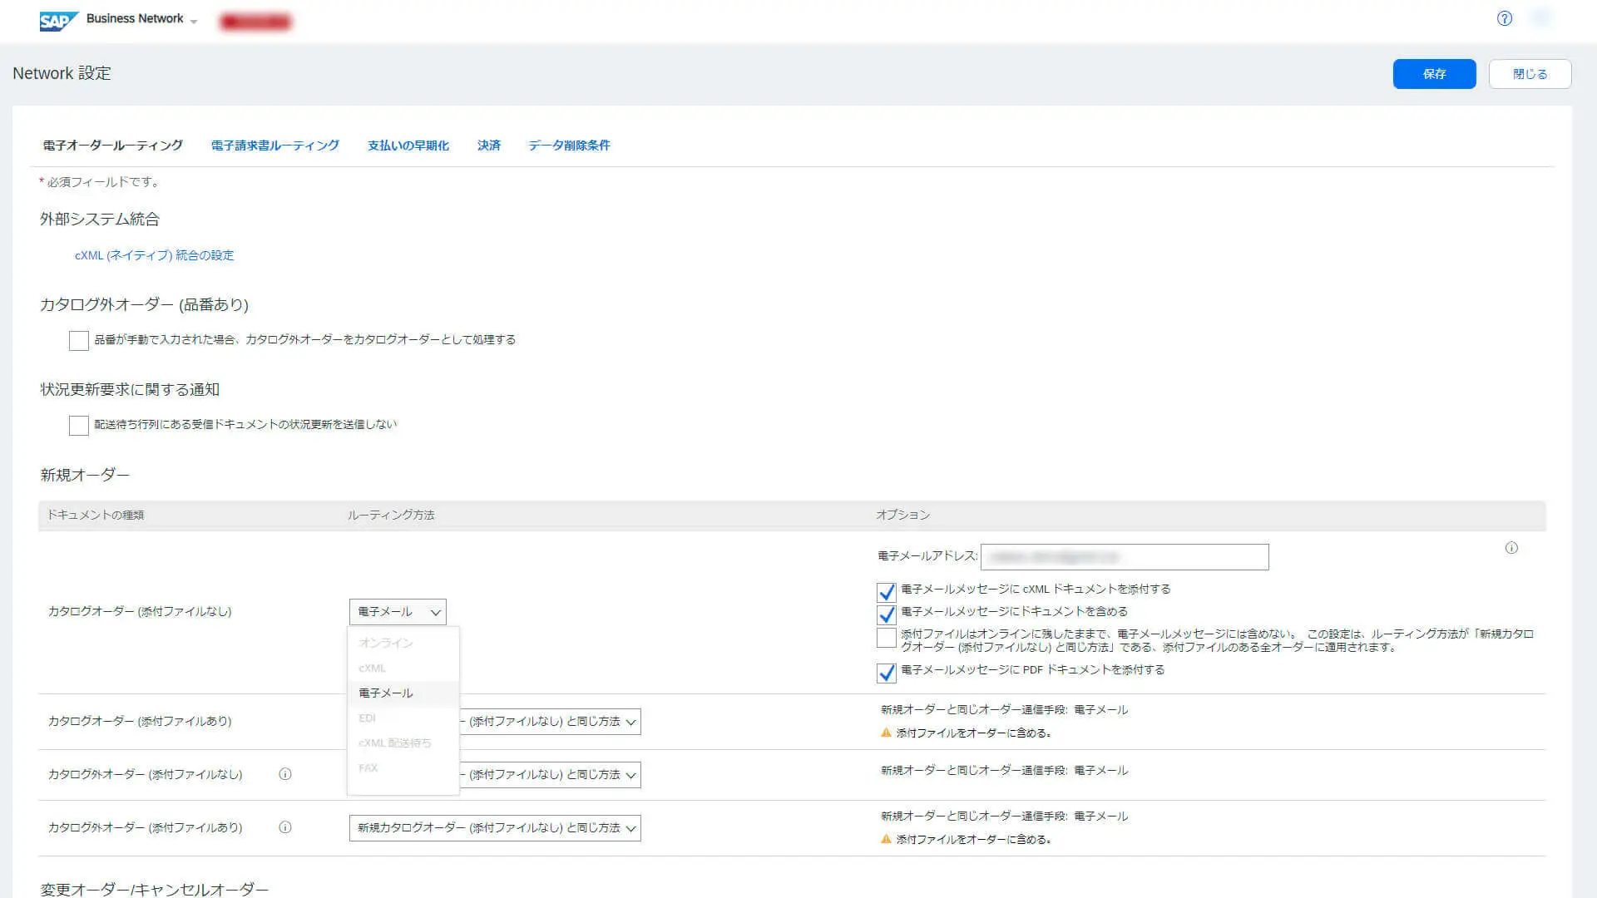Screen dimensions: 1597x898
Task: Toggle the 電子メール routing method dropdown
Action: pyautogui.click(x=398, y=612)
